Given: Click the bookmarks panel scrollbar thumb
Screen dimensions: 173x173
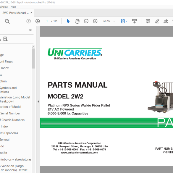Looking at the screenshot, I should coord(33,59).
